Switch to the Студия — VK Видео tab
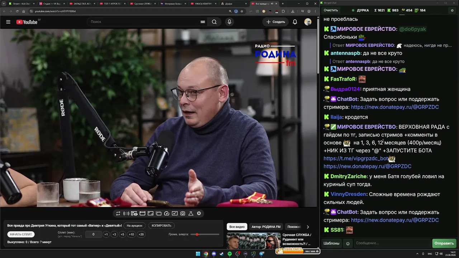Viewport: 459px width, 258px height. (52, 4)
